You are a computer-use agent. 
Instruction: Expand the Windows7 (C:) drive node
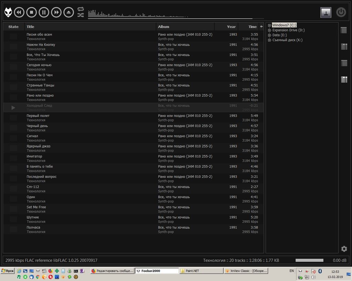pos(269,25)
